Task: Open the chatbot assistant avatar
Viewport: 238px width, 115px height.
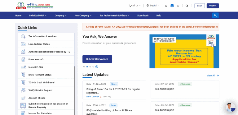Action: click(231, 107)
